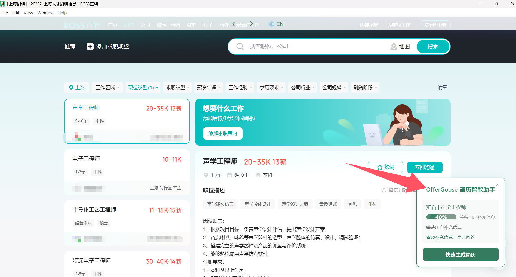
Task: Click the location pin icon in 上海 filter
Action: (71, 87)
